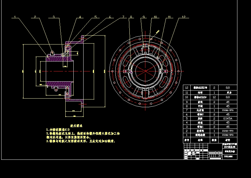Click the ZG310-570 material cell for part 7
The image size is (251, 178).
[x=228, y=110]
